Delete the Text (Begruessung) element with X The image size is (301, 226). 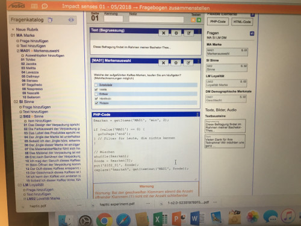coord(164,33)
